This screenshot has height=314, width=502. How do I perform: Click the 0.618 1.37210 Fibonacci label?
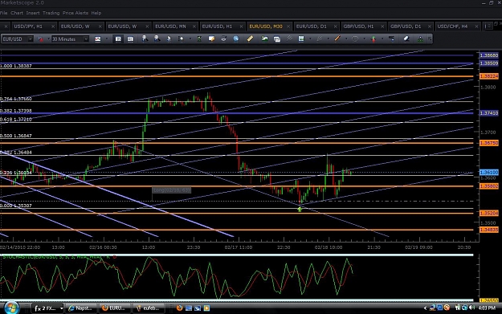pos(16,120)
